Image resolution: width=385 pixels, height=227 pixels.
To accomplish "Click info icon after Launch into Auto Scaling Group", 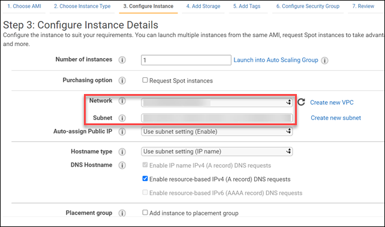I will [x=324, y=60].
